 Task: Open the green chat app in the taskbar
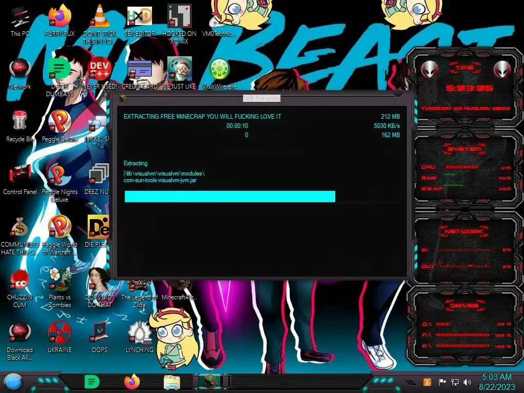pyautogui.click(x=92, y=382)
